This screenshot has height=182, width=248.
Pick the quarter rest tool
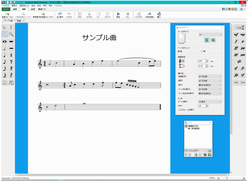[x=11, y=55]
